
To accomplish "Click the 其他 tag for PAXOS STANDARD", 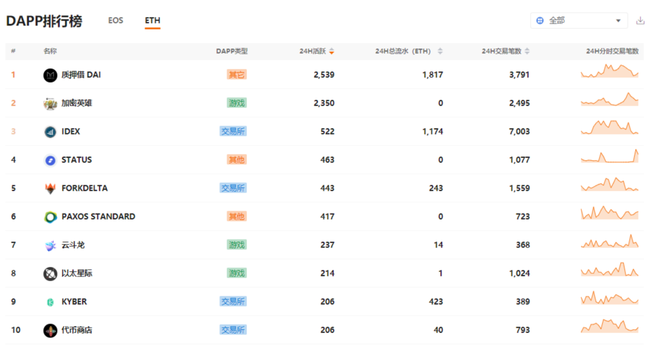I will [237, 217].
